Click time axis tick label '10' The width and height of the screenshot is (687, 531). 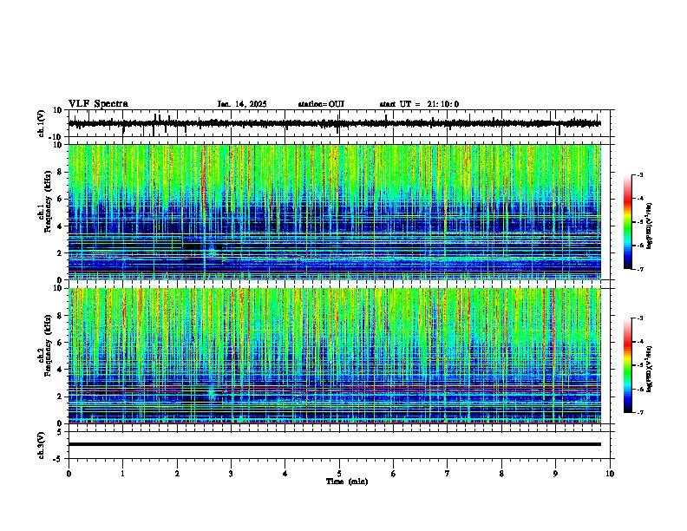(x=610, y=474)
